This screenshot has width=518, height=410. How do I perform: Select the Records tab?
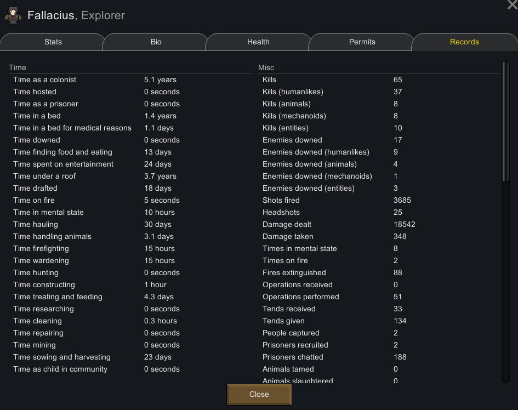tap(464, 42)
